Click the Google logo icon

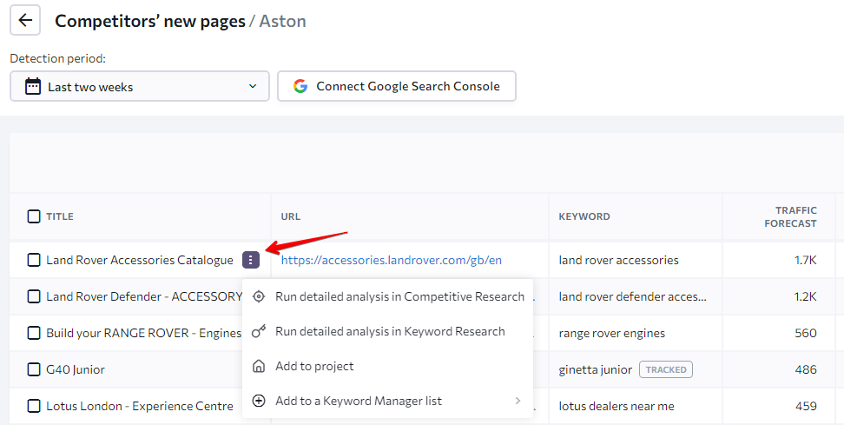300,86
